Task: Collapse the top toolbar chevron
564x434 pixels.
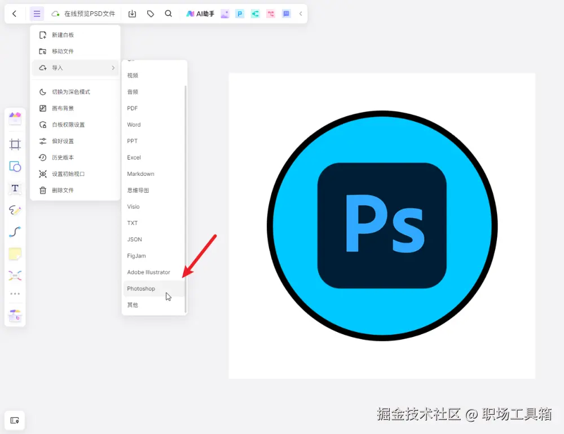Action: 301,14
